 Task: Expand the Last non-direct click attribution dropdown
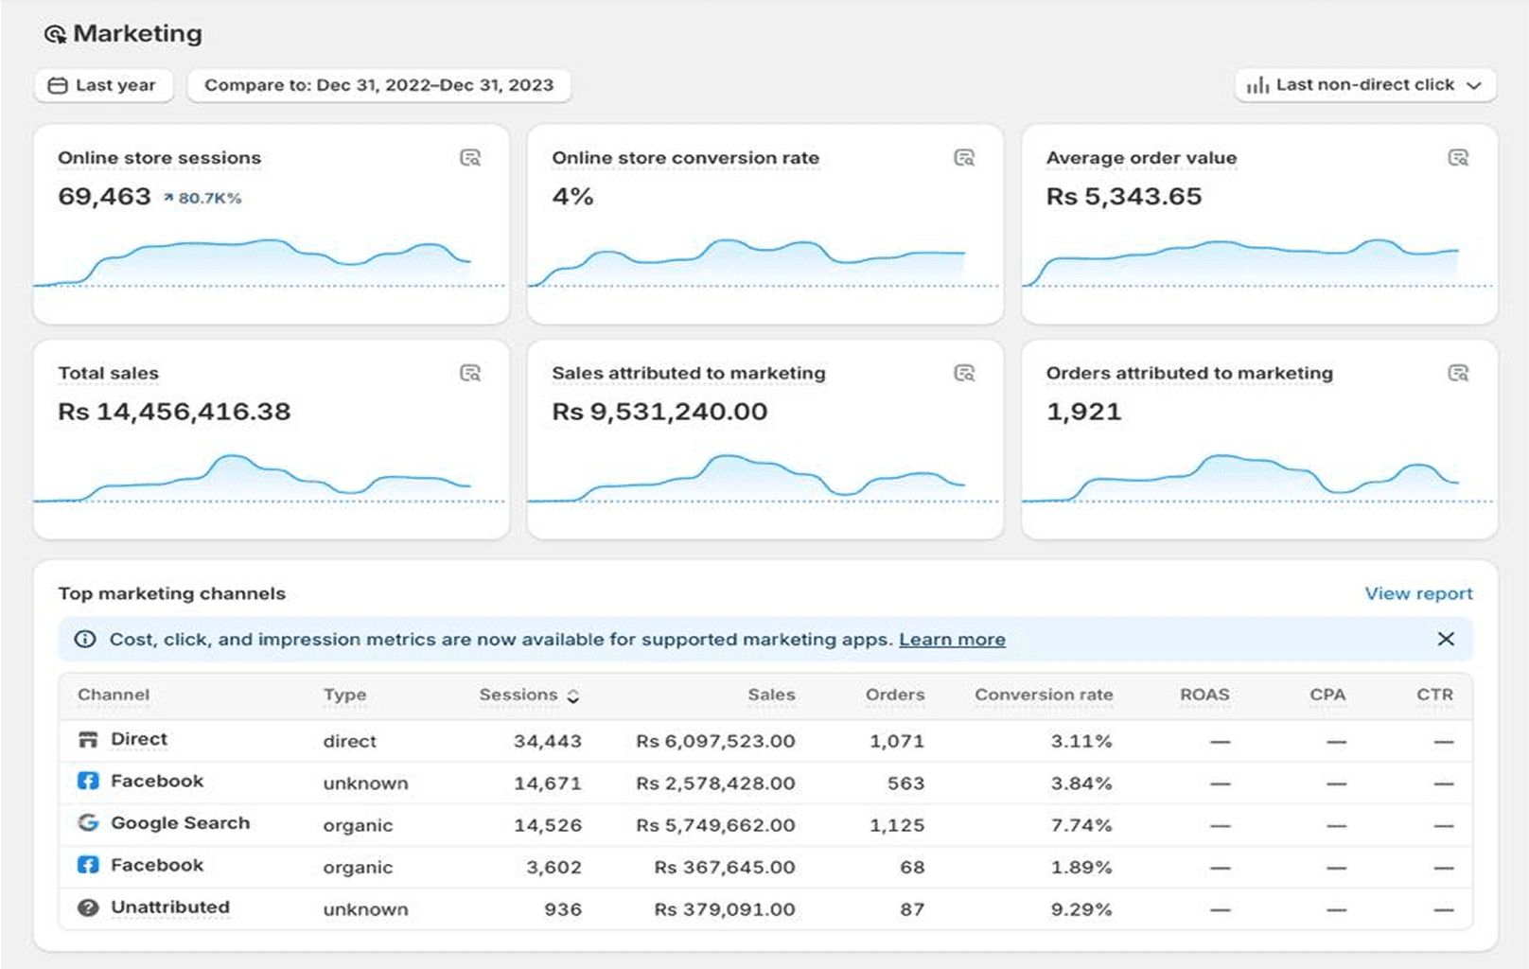[x=1364, y=85]
